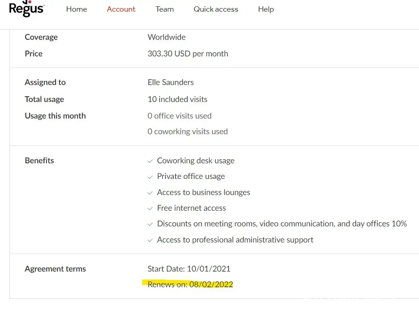Image resolution: width=419 pixels, height=323 pixels.
Task: Click the Worldwide coverage value
Action: pos(166,37)
